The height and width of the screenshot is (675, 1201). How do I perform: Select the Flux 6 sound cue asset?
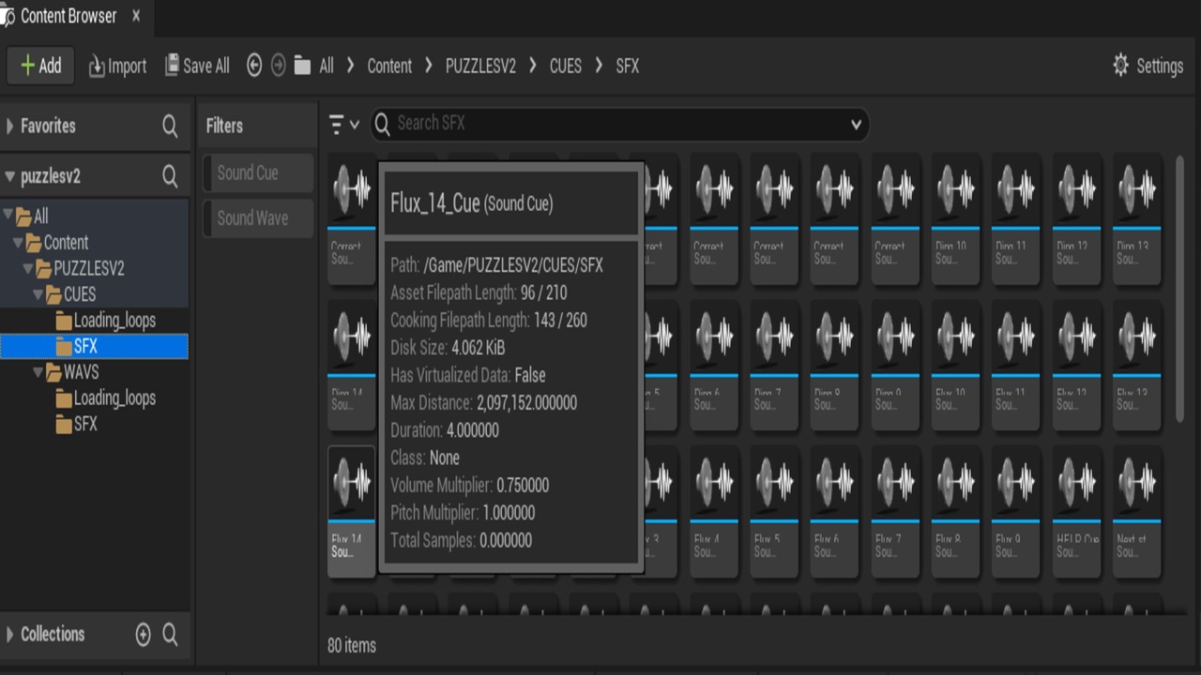coord(834,512)
